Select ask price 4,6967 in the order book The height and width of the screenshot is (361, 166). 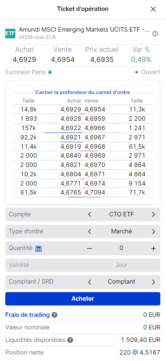pyautogui.click(x=95, y=137)
